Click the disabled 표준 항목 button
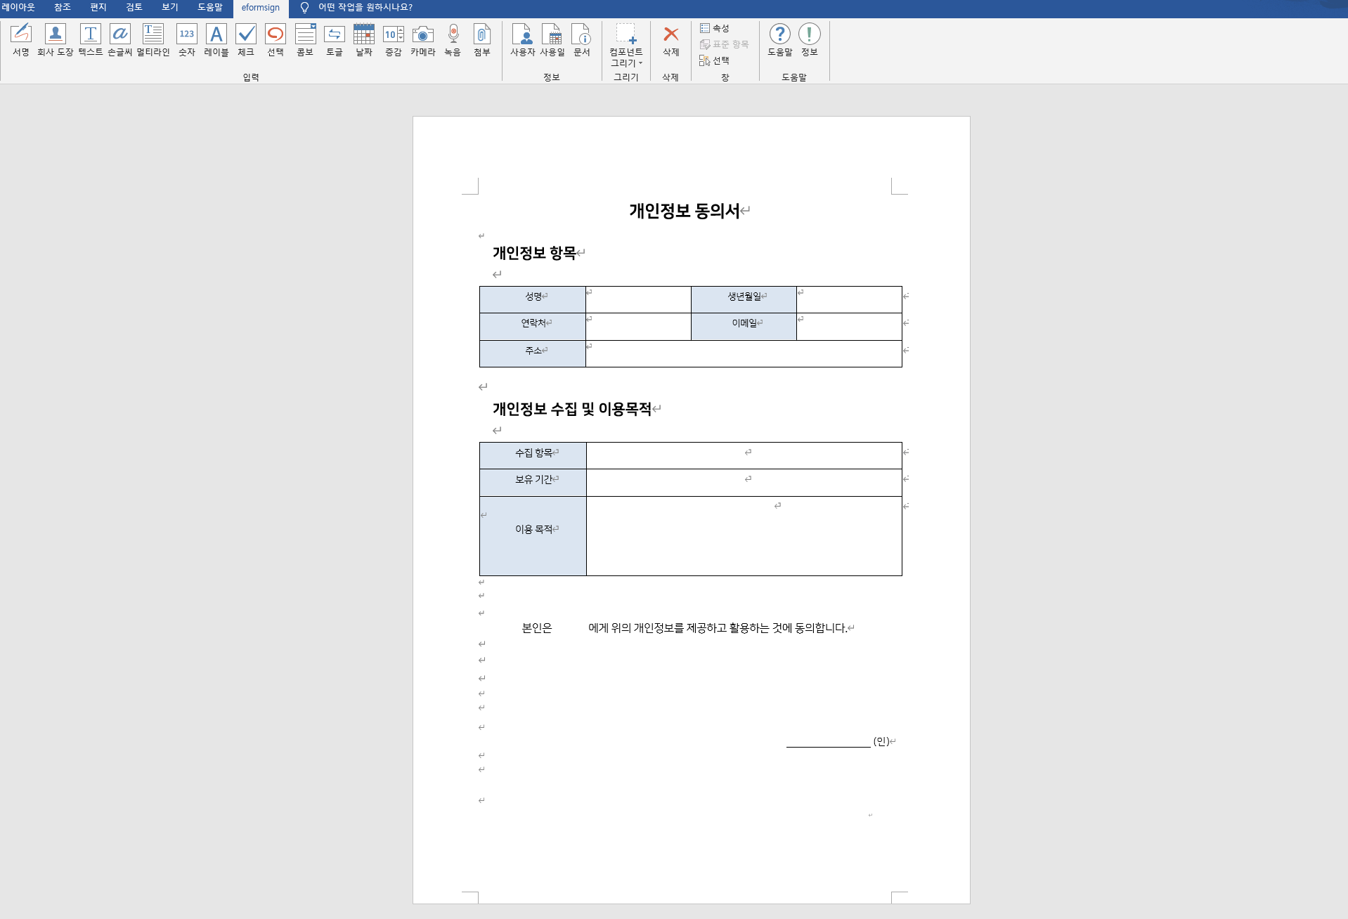This screenshot has width=1348, height=919. tap(724, 44)
